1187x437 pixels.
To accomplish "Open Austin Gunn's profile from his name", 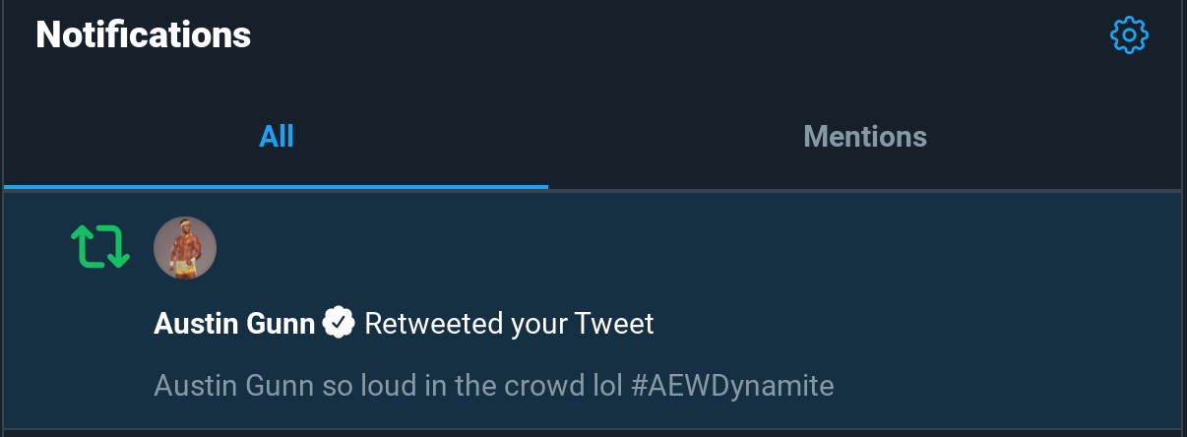I will tap(234, 323).
